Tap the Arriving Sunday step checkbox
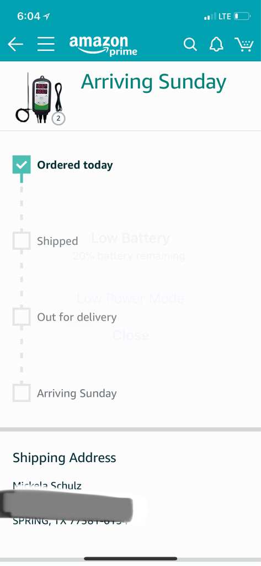The image size is (261, 566). coord(22,393)
